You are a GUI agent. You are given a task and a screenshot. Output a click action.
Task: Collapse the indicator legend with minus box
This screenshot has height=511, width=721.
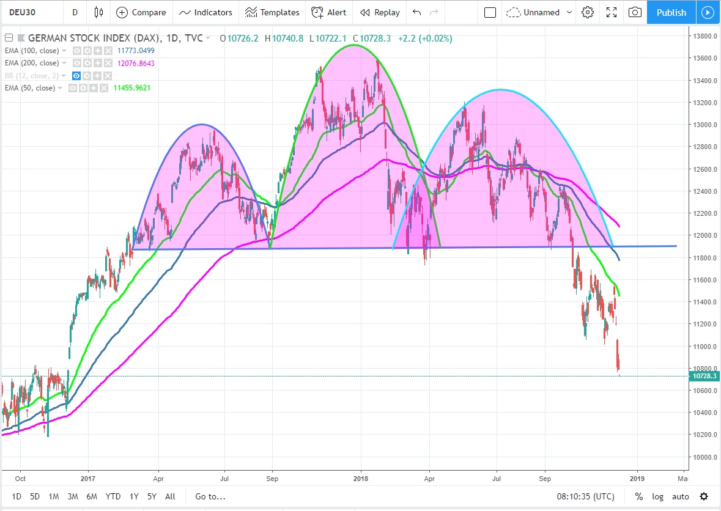click(x=8, y=39)
